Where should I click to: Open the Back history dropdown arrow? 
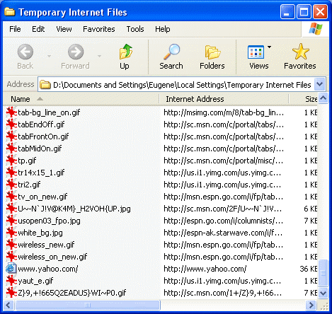[49, 56]
